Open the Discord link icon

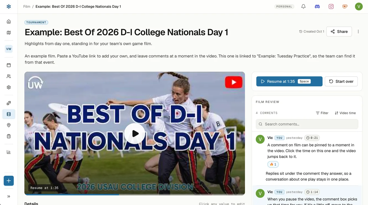tap(317, 6)
